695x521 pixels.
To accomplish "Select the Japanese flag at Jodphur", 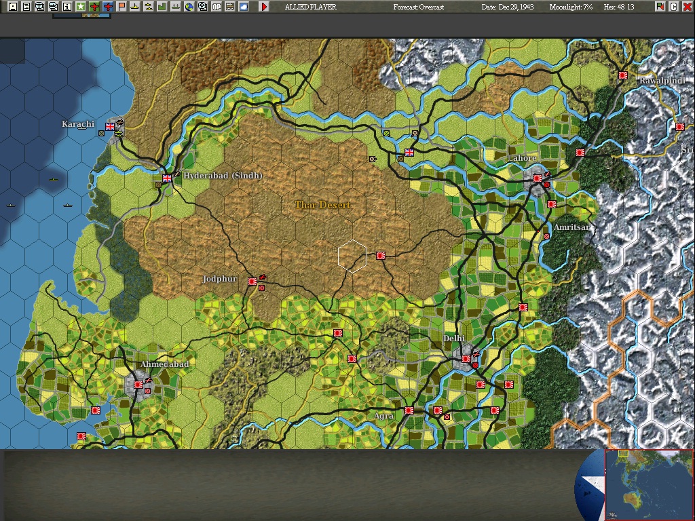I will pos(252,282).
